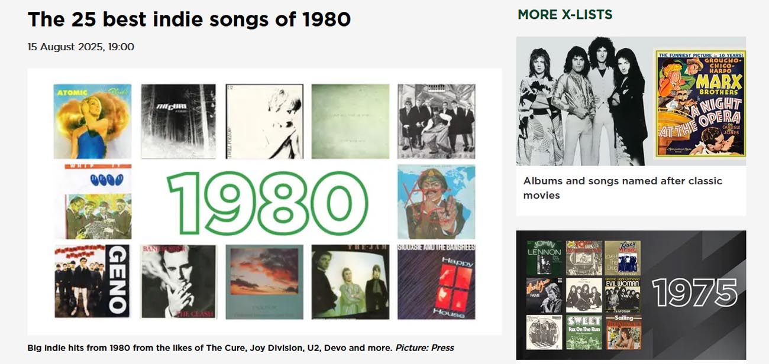Select the Specials band photo cover

coord(437,121)
